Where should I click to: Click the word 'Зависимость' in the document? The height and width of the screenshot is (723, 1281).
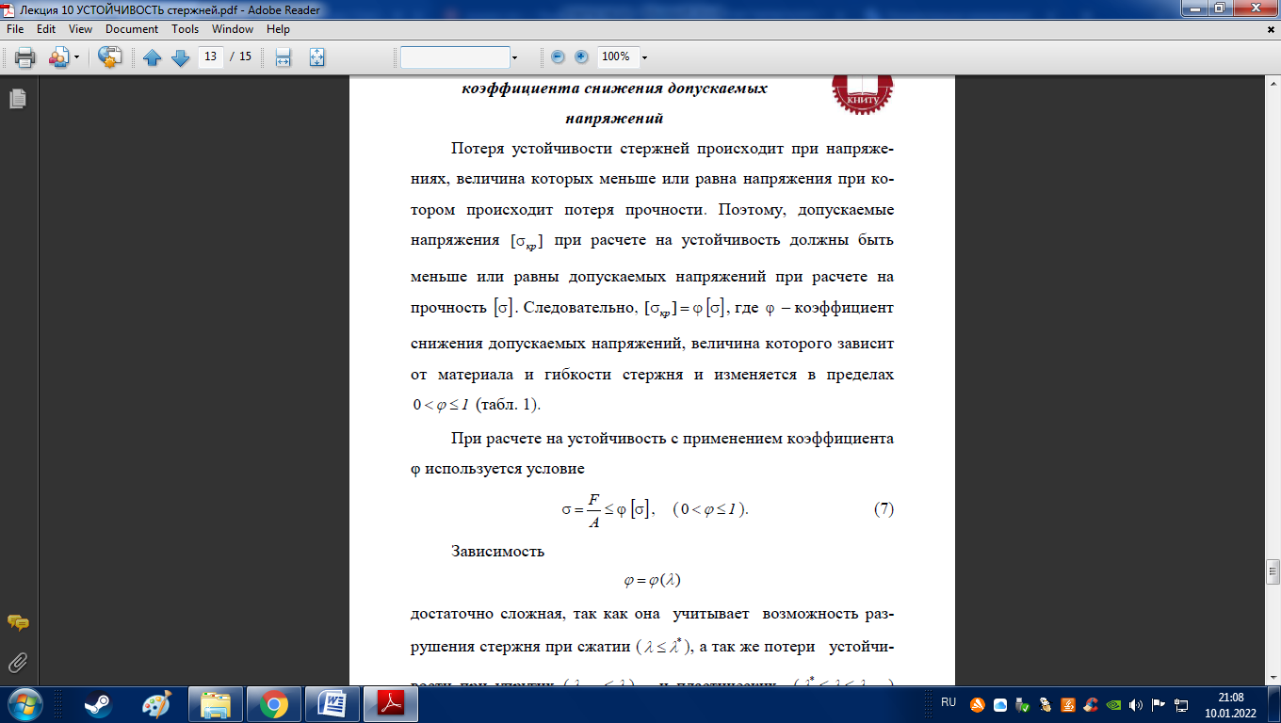tap(498, 551)
